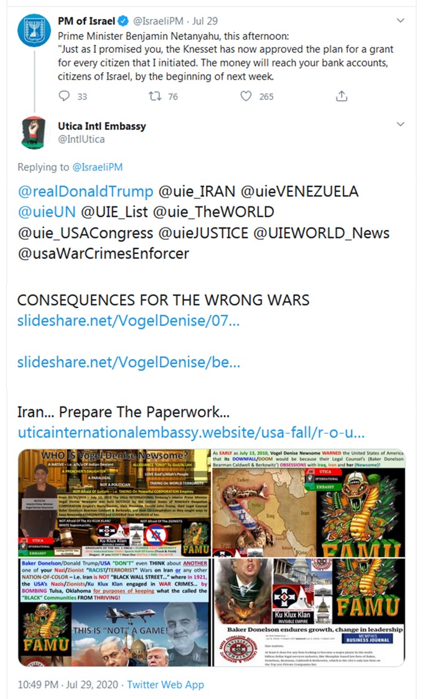Click @IsraeliPM in Replying to line
Screen dimensions: 423x699
click(97, 167)
